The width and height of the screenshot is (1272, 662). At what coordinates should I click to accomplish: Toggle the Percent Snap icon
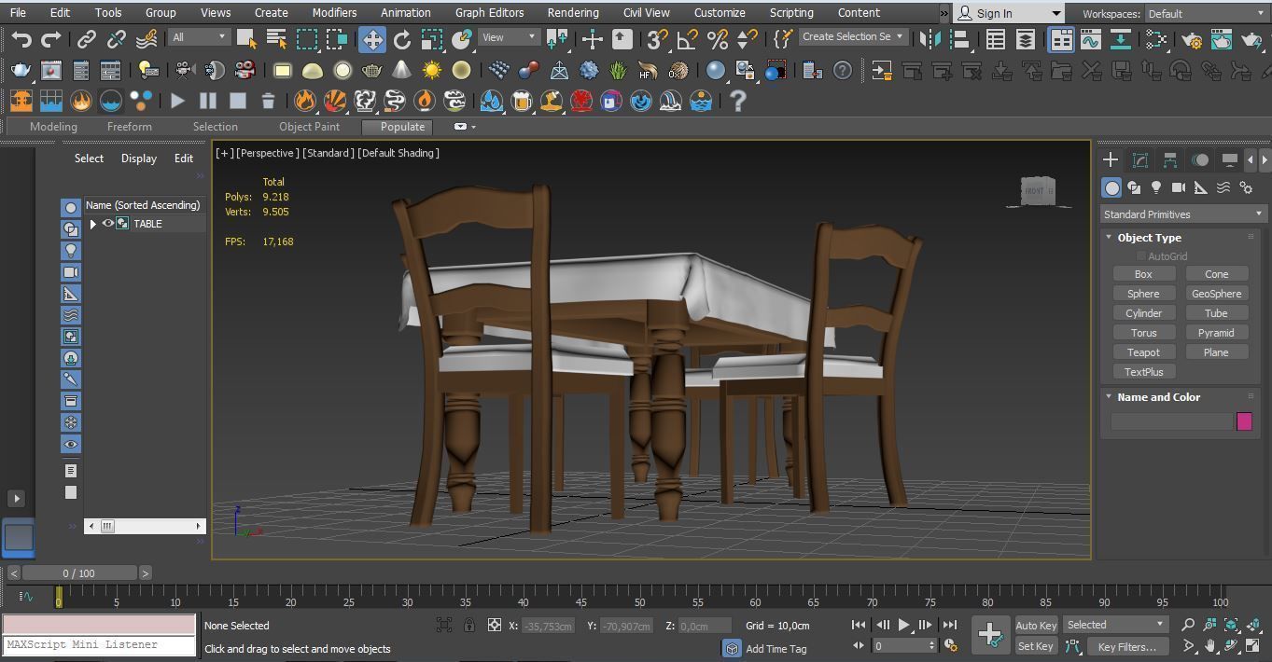tap(718, 39)
